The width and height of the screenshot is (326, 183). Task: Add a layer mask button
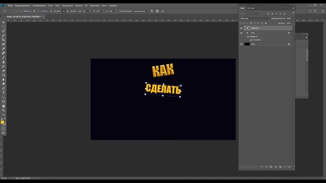271,167
